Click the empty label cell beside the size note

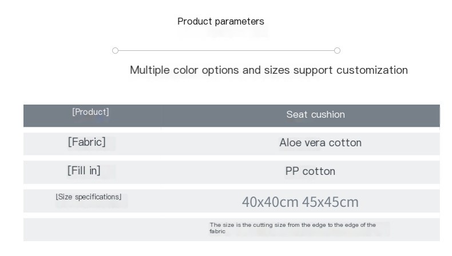click(92, 230)
